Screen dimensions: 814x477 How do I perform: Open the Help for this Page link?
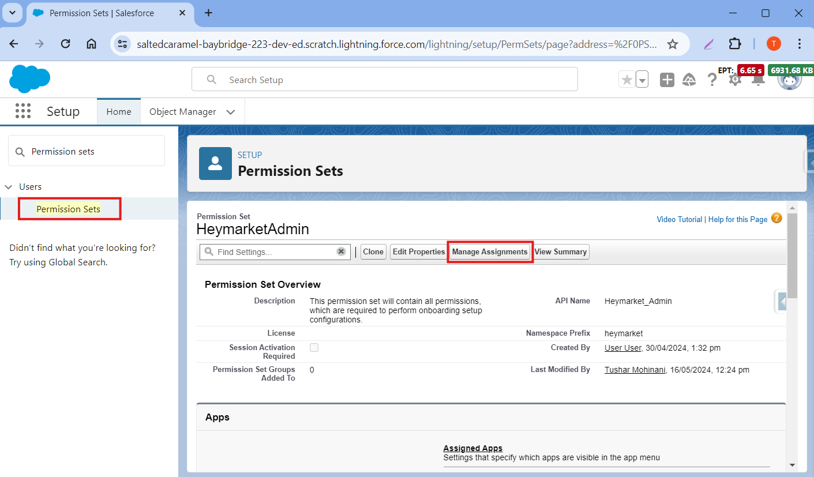(738, 219)
